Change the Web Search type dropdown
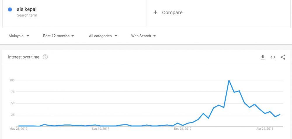 [143, 36]
